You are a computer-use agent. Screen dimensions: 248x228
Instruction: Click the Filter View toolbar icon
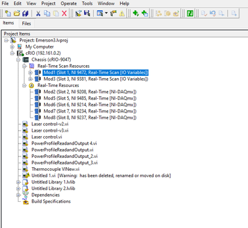(x=100, y=14)
